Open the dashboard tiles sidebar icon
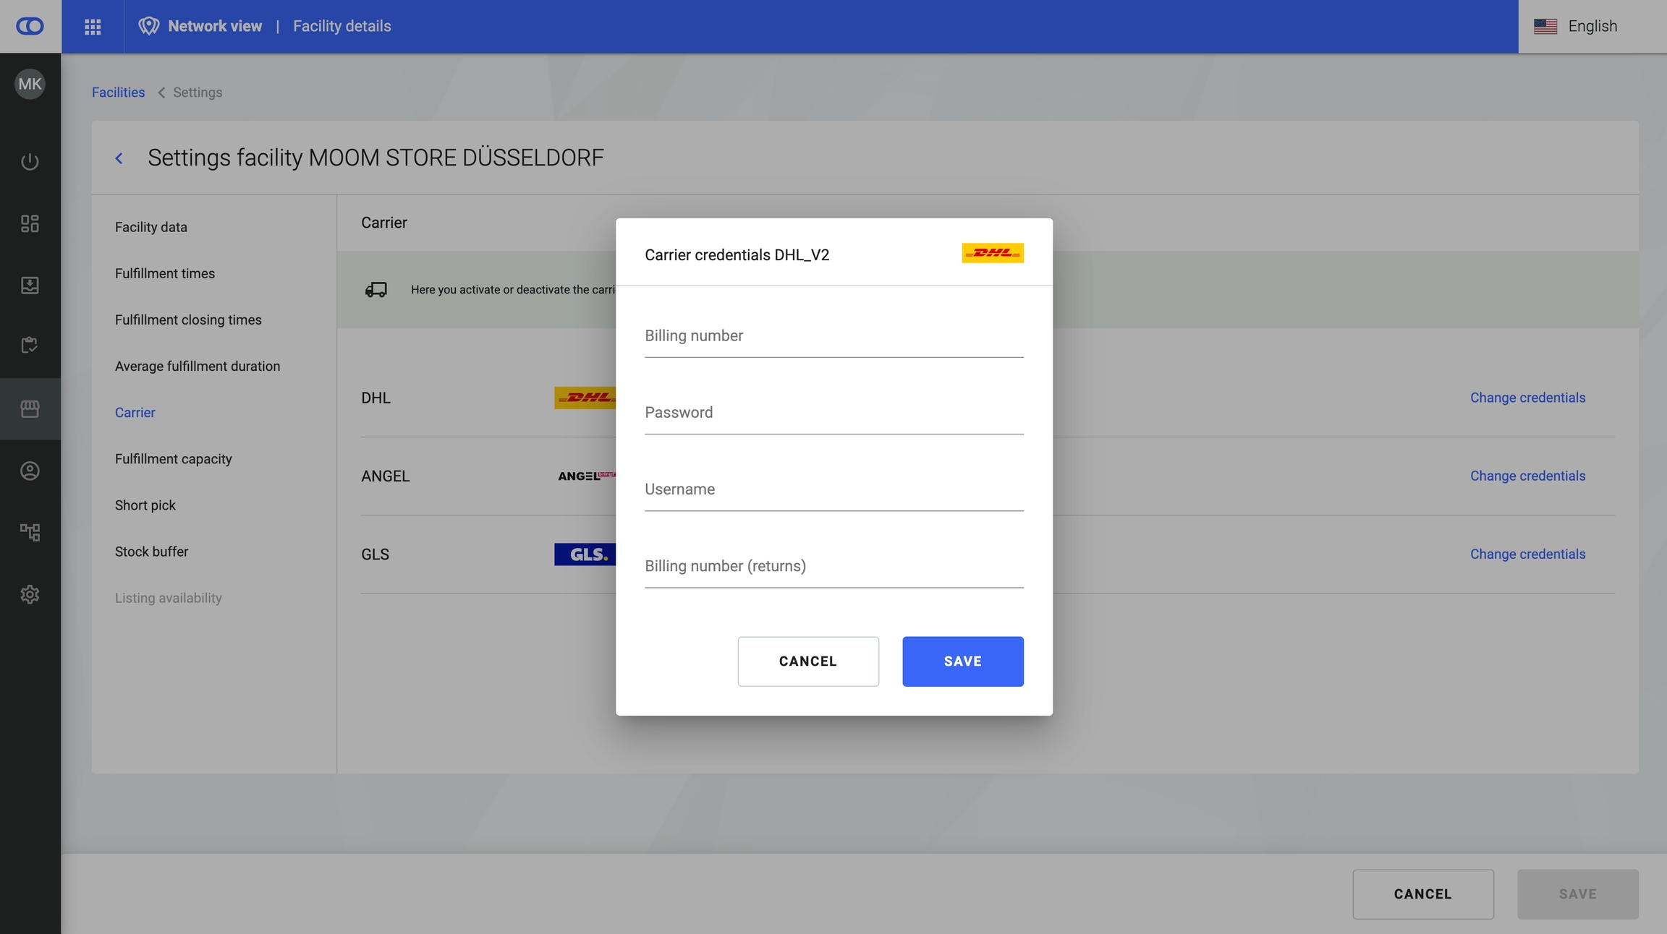The width and height of the screenshot is (1667, 934). pyautogui.click(x=30, y=223)
